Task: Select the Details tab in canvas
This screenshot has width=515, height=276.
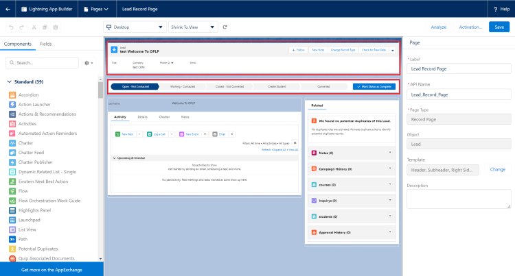Action: pyautogui.click(x=142, y=117)
